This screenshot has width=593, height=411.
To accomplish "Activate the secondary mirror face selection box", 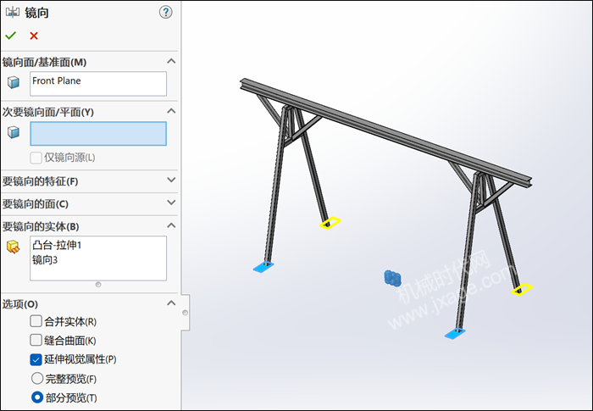I will point(98,134).
